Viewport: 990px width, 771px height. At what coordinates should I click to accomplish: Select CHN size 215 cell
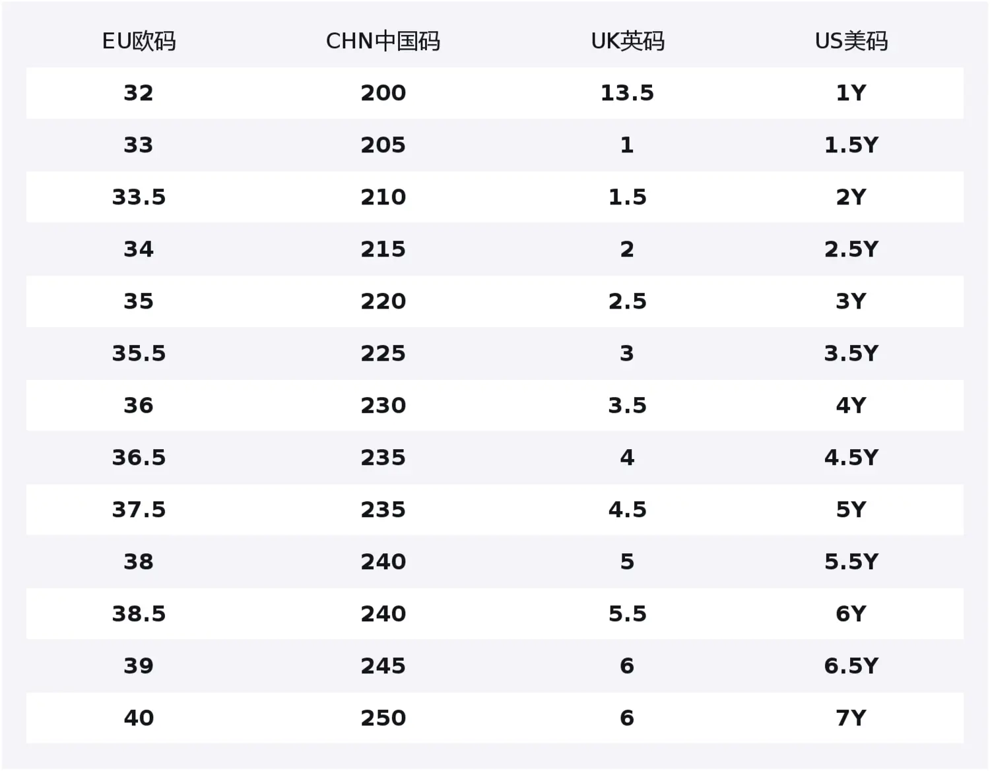pos(383,249)
